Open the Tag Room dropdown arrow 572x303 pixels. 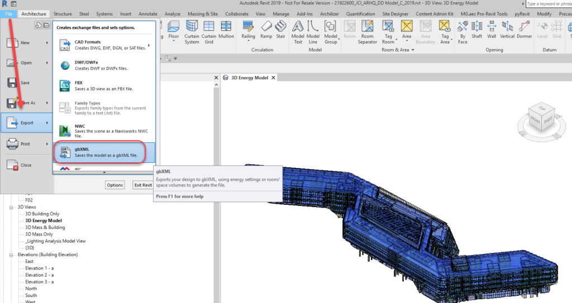point(397,39)
